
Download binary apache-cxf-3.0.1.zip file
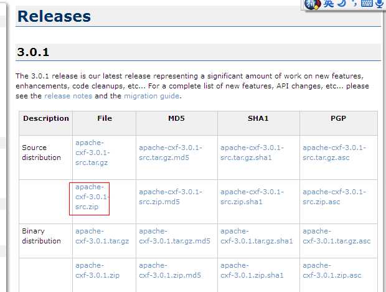pyautogui.click(x=98, y=270)
